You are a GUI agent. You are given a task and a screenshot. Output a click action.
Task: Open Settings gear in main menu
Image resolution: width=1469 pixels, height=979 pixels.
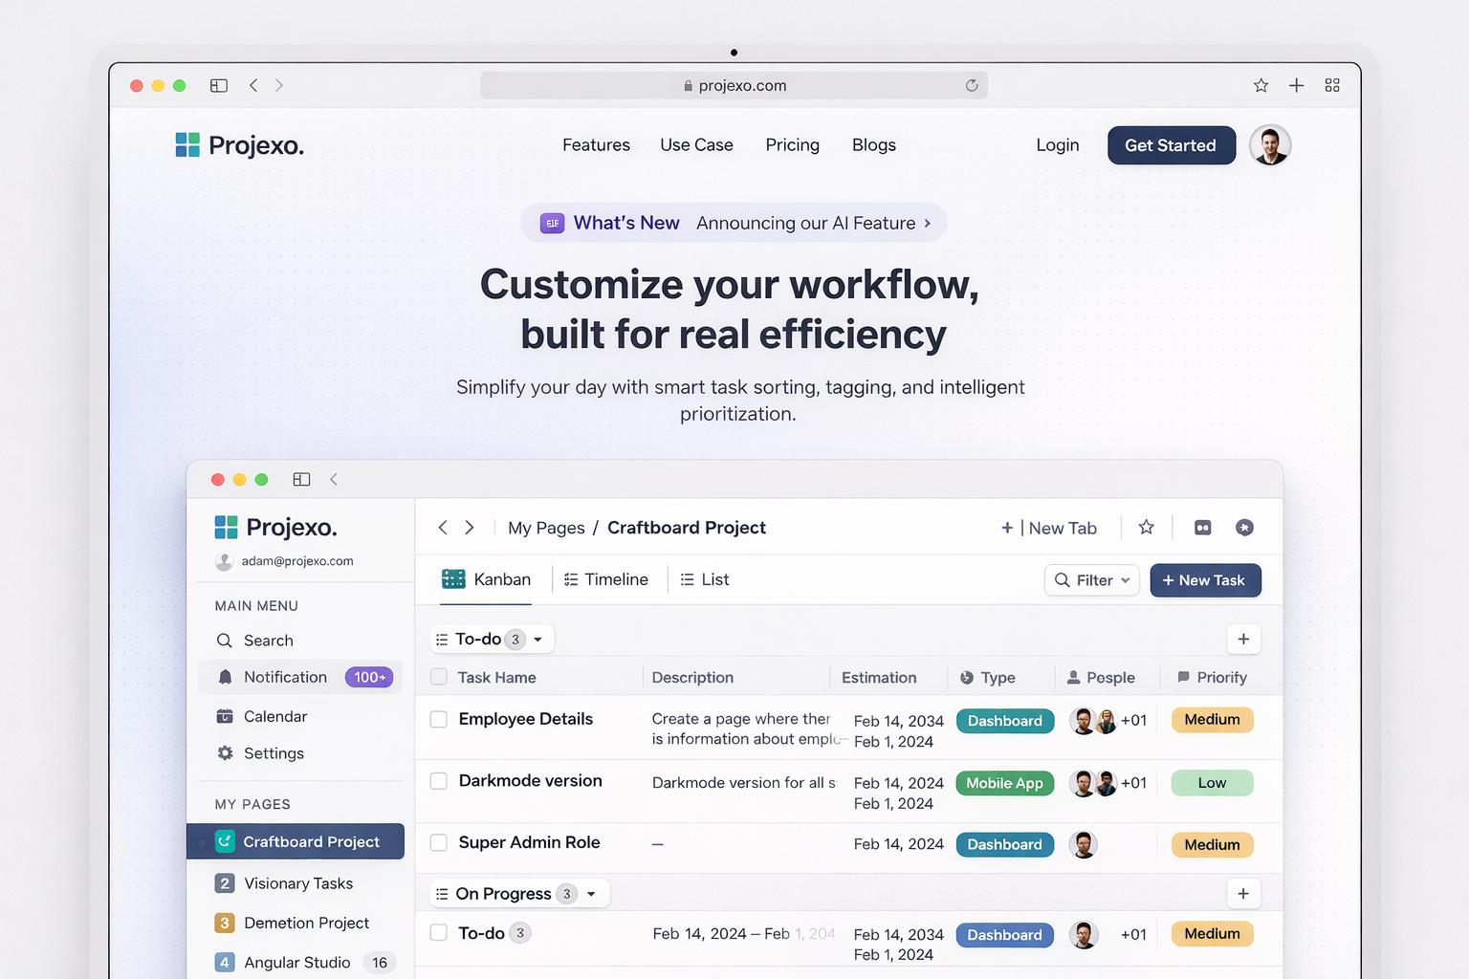pyautogui.click(x=226, y=753)
